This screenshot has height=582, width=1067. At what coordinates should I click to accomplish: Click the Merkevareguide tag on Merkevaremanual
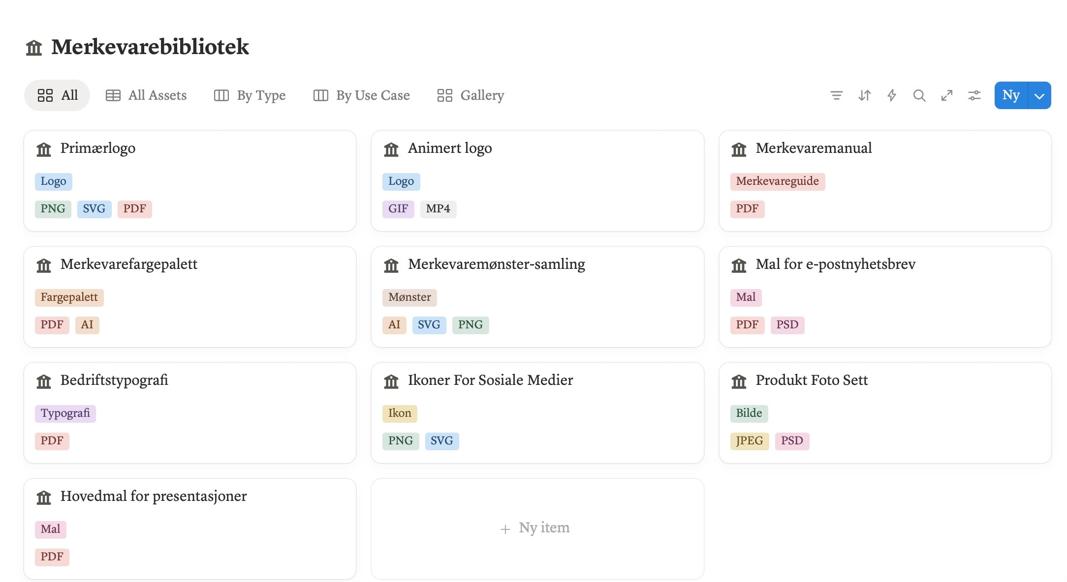(x=777, y=181)
